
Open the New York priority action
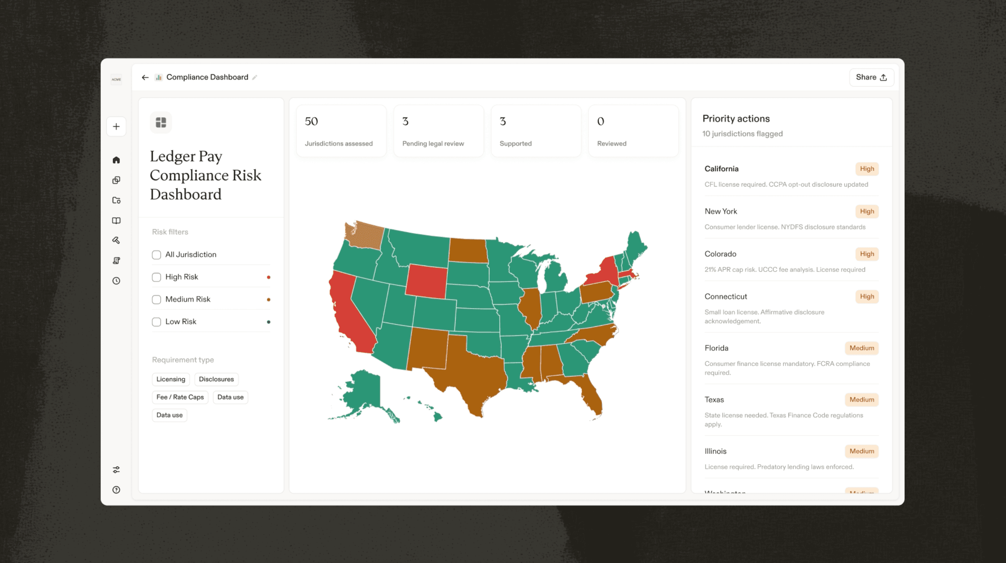click(791, 218)
